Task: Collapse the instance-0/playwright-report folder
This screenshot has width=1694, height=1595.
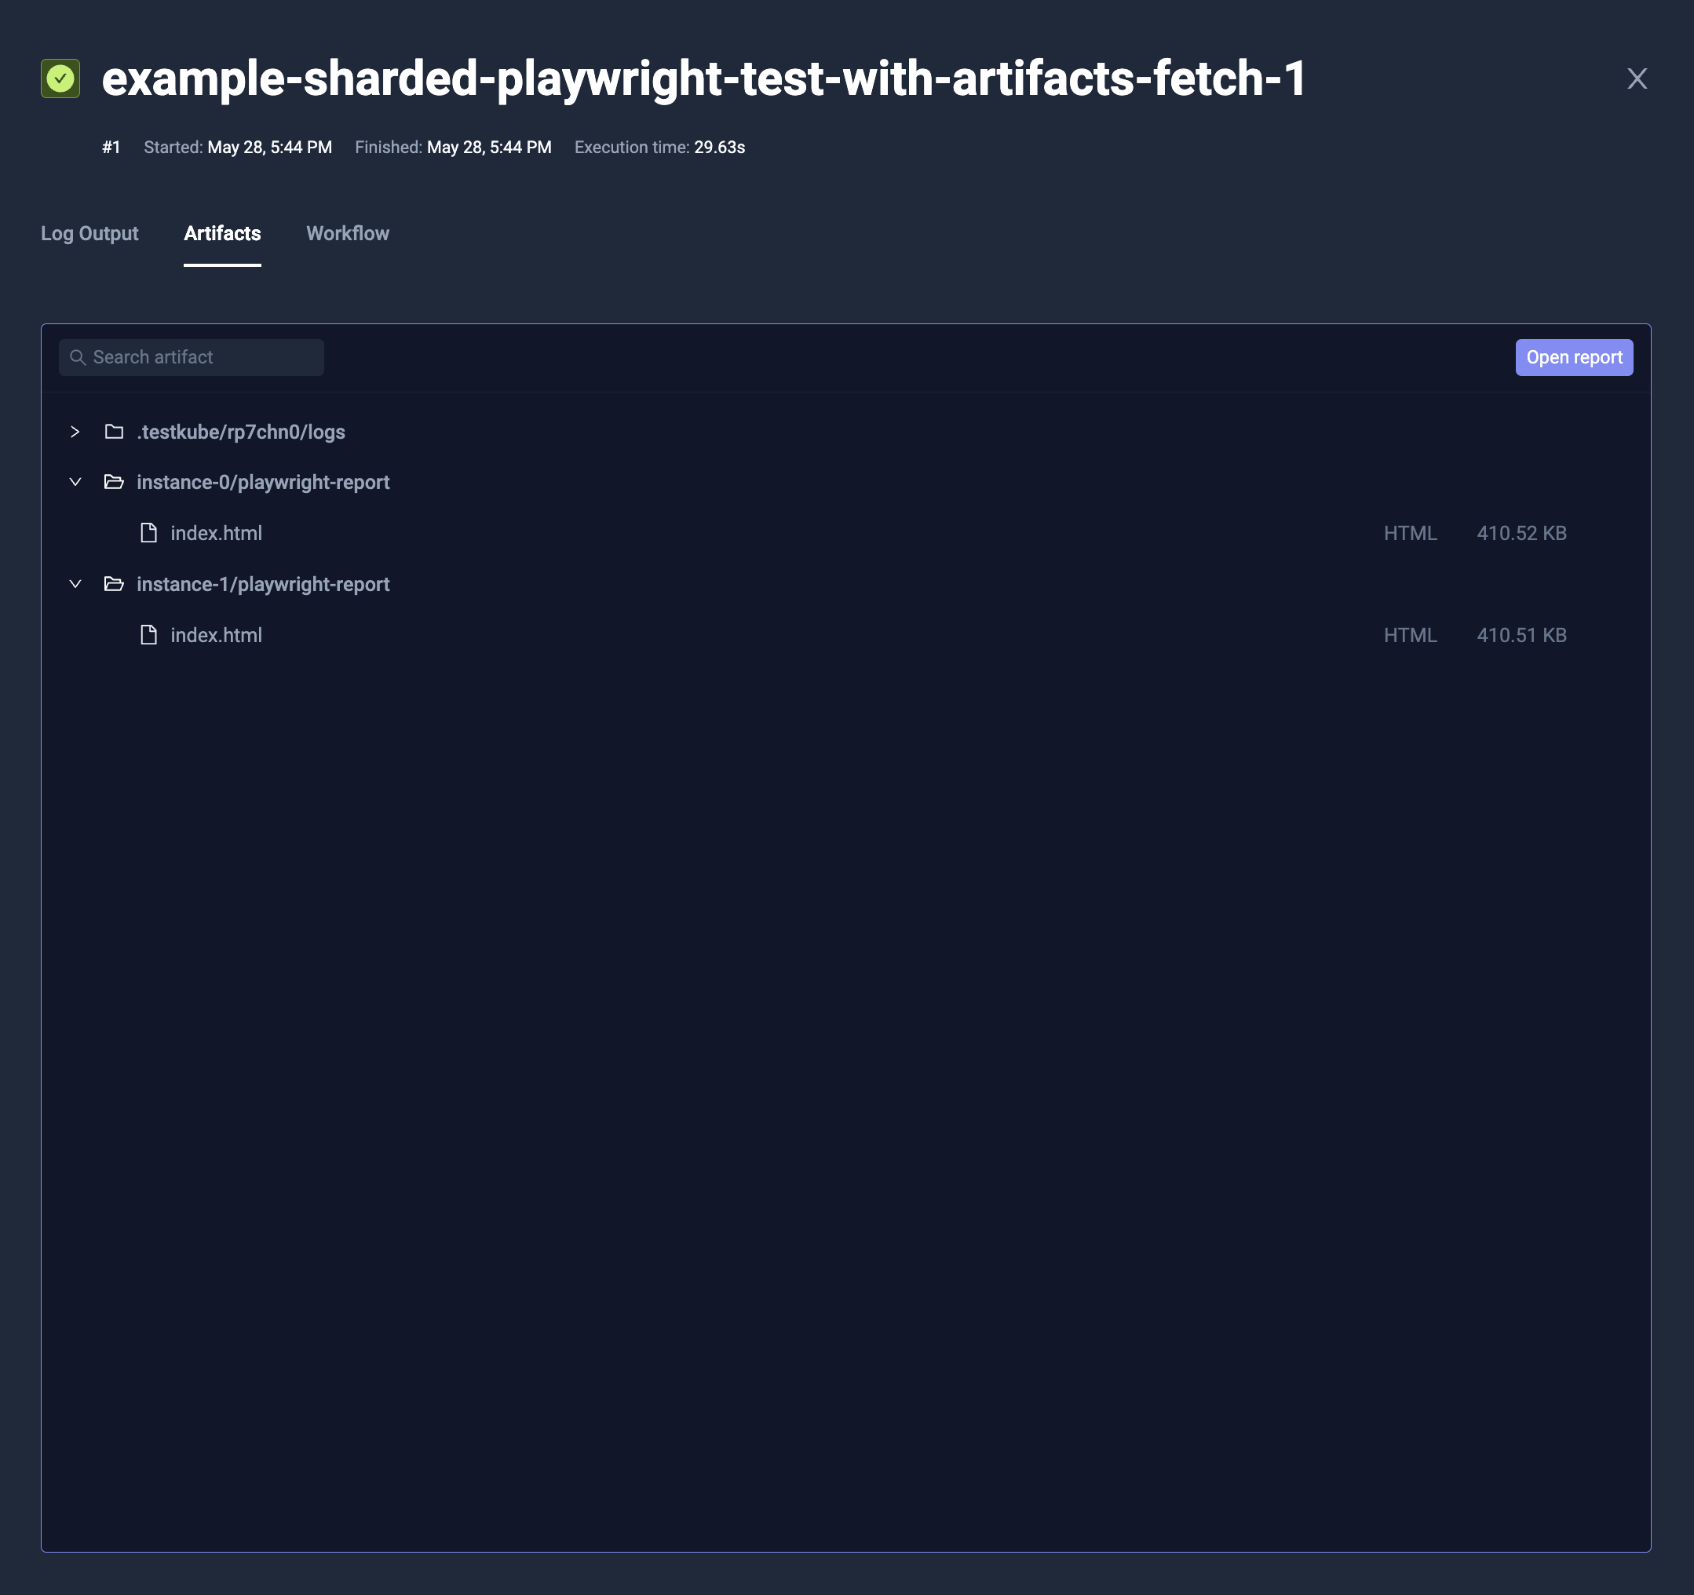Action: tap(75, 481)
